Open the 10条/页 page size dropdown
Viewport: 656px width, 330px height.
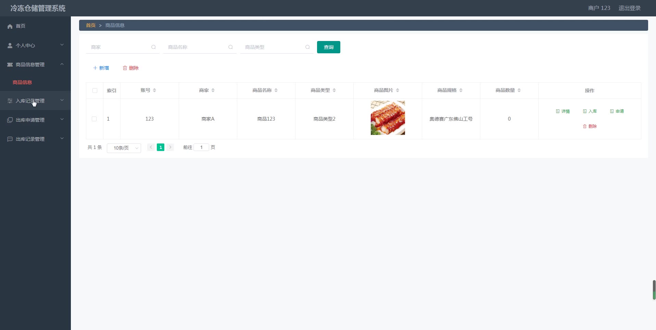point(124,148)
